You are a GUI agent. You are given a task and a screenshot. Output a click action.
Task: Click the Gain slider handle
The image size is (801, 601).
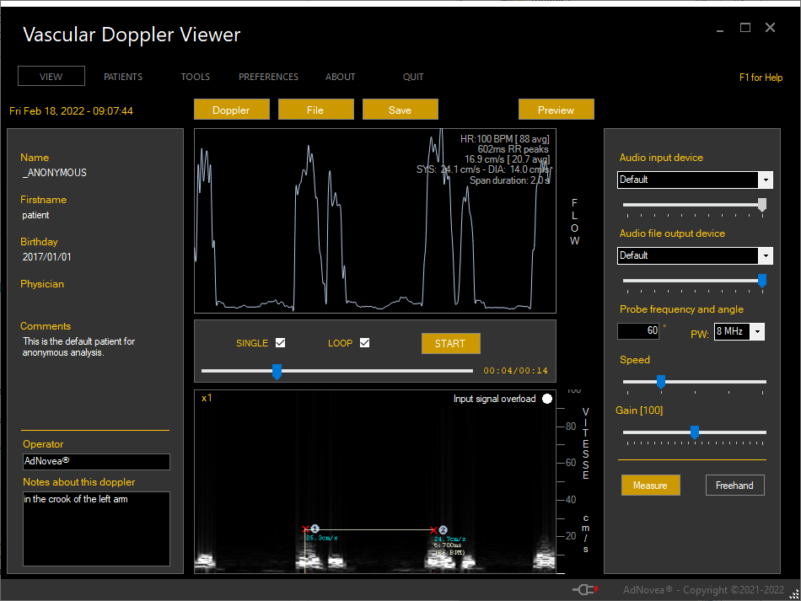(694, 432)
